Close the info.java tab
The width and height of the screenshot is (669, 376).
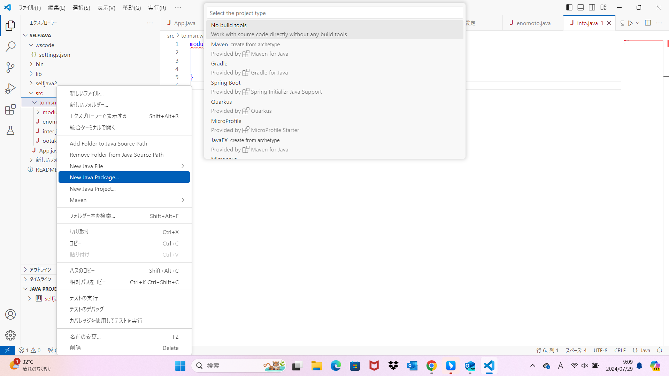tap(609, 23)
